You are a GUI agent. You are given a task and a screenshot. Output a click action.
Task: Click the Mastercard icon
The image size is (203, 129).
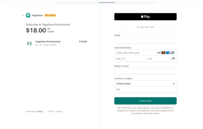(x=163, y=53)
